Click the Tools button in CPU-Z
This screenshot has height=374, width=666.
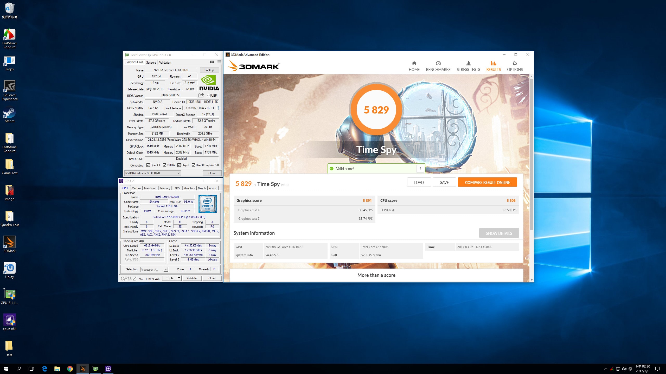pyautogui.click(x=170, y=278)
